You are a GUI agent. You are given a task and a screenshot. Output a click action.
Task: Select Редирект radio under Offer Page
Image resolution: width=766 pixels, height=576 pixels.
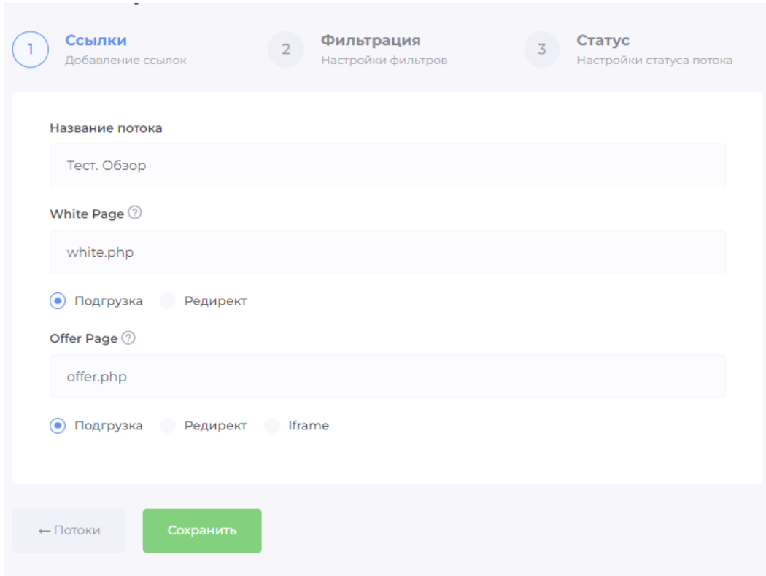[168, 426]
